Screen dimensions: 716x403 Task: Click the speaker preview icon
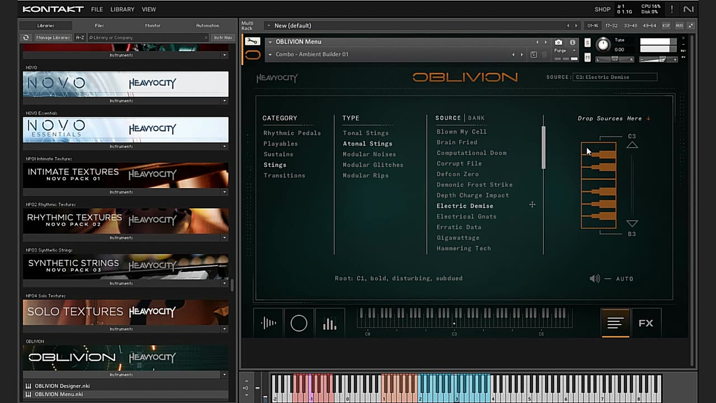[x=595, y=278]
